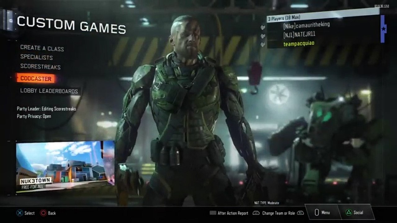Open the Create a Class menu
The height and width of the screenshot is (223, 397).
coord(42,48)
